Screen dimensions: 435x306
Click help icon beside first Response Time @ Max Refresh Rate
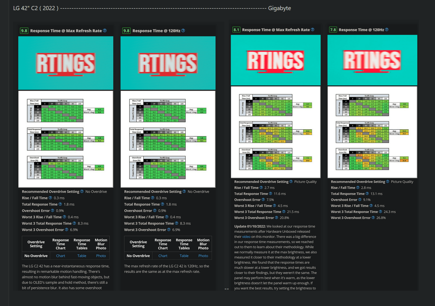[105, 31]
